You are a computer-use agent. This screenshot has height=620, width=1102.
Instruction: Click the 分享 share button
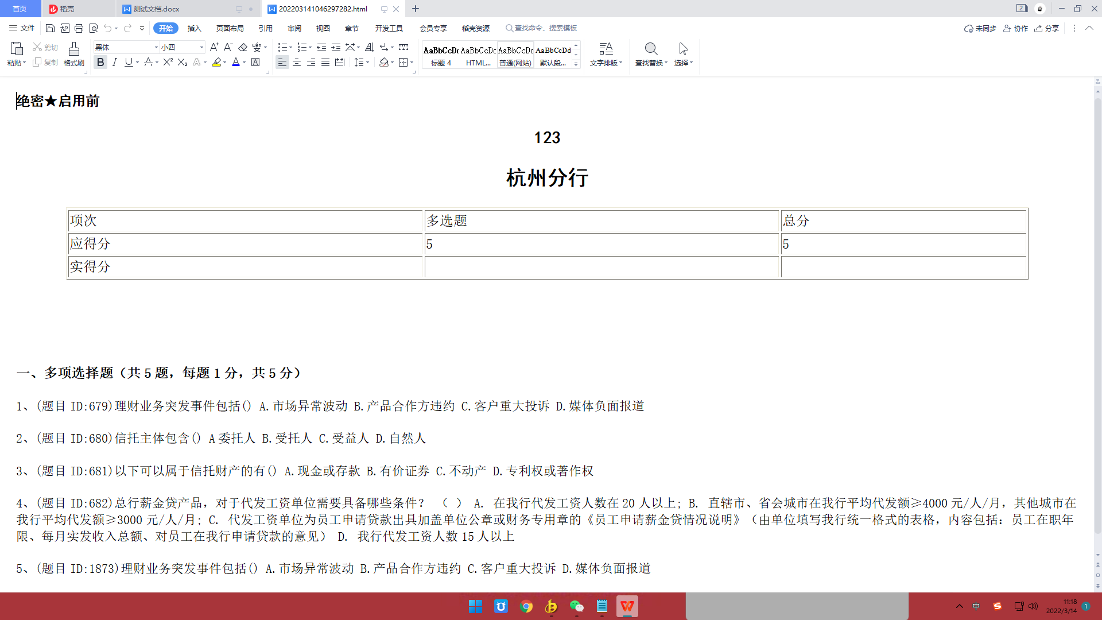click(x=1046, y=28)
